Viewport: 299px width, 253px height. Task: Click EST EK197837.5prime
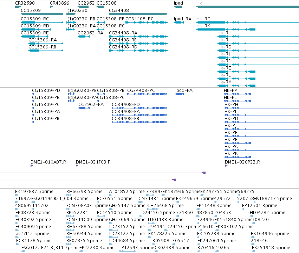click(34, 192)
